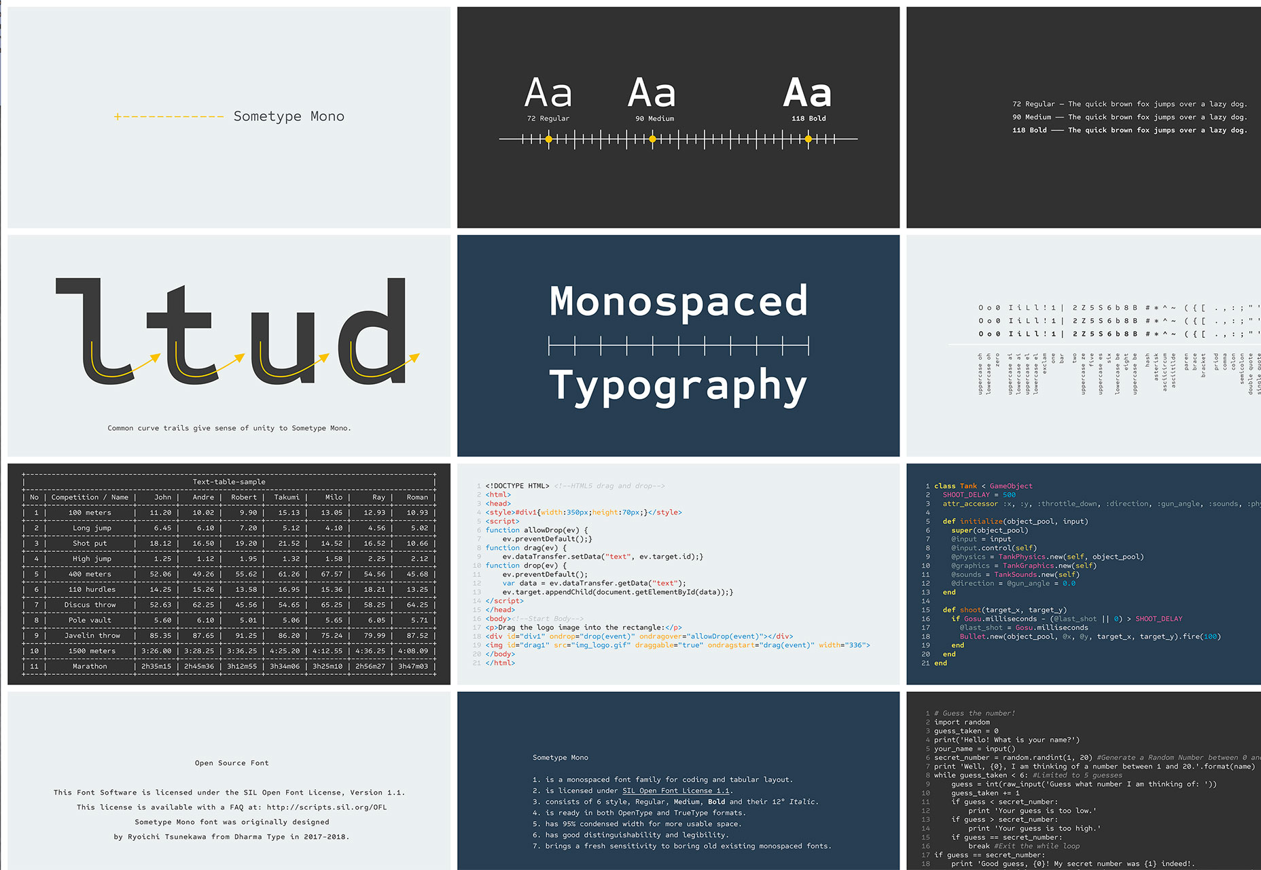The image size is (1261, 870).
Task: Open the ltud curve trails thumbnail
Action: click(229, 346)
